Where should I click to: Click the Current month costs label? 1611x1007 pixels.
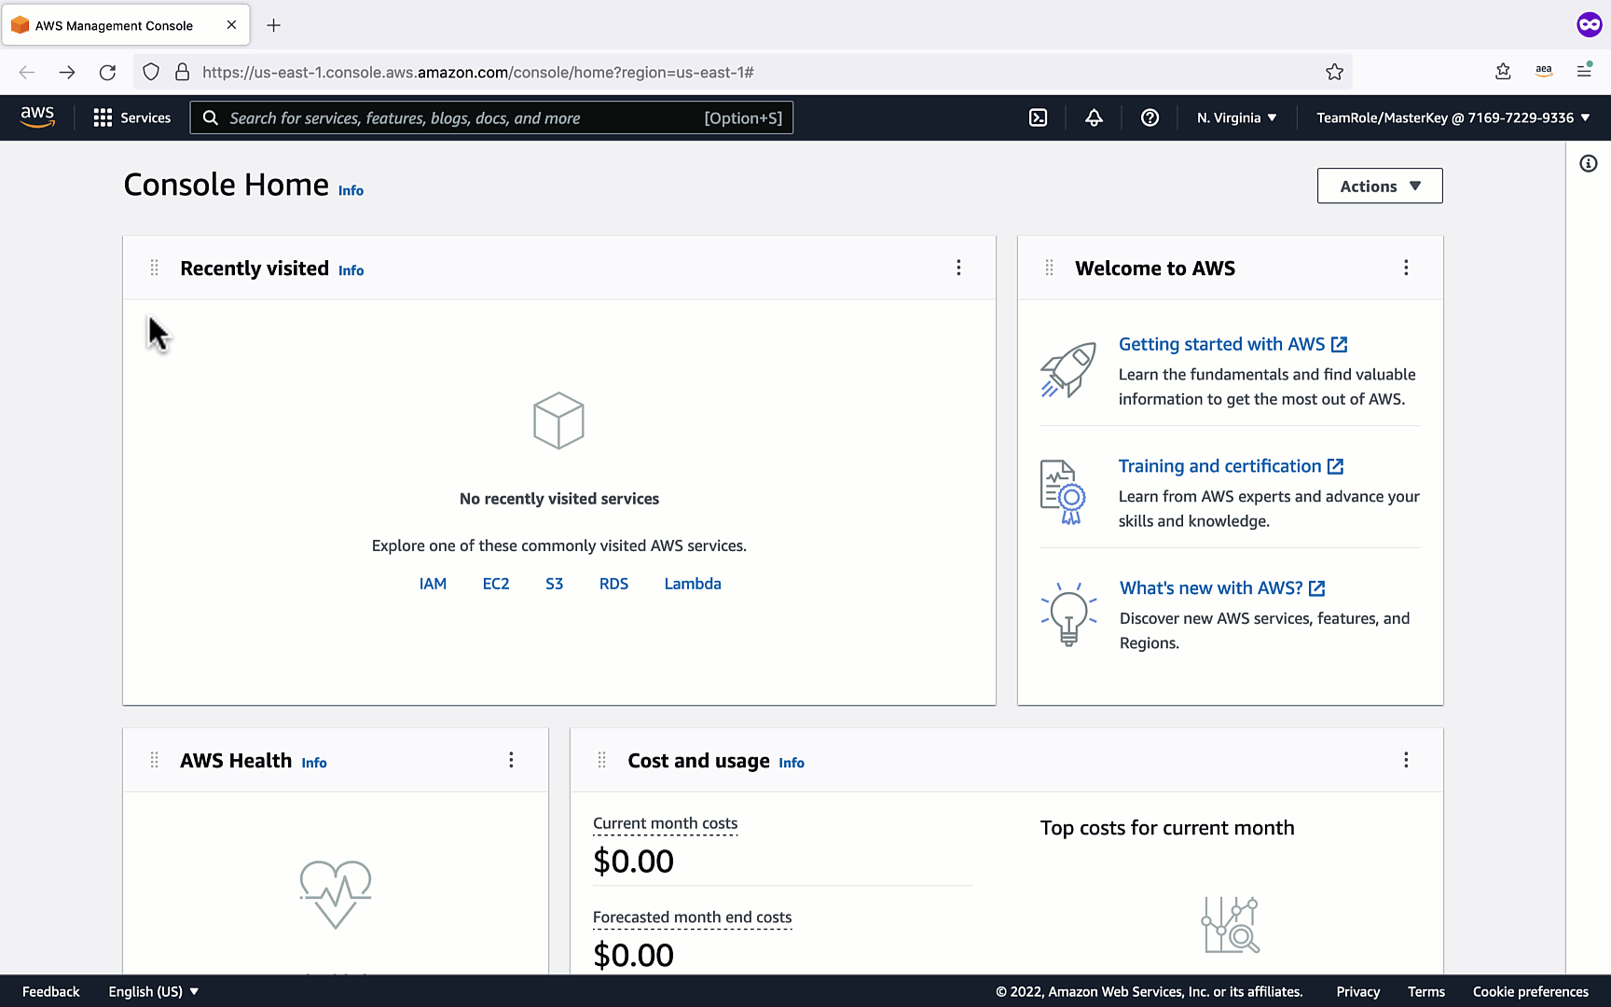click(666, 823)
